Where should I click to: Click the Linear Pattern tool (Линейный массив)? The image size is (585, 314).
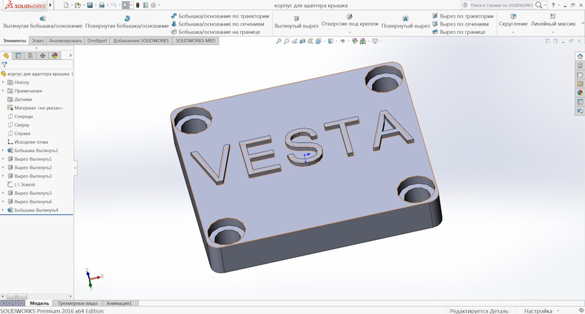pyautogui.click(x=553, y=21)
